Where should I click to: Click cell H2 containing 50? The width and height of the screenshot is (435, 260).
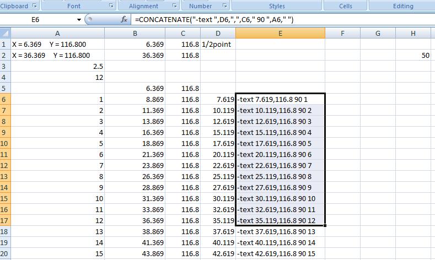tap(413, 55)
